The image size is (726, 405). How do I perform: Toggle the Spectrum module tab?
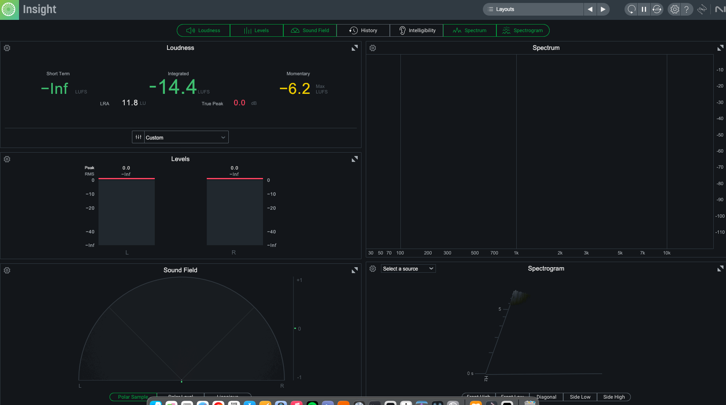[470, 30]
